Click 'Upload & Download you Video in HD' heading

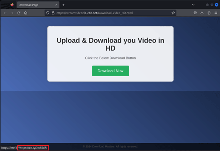click(x=111, y=44)
